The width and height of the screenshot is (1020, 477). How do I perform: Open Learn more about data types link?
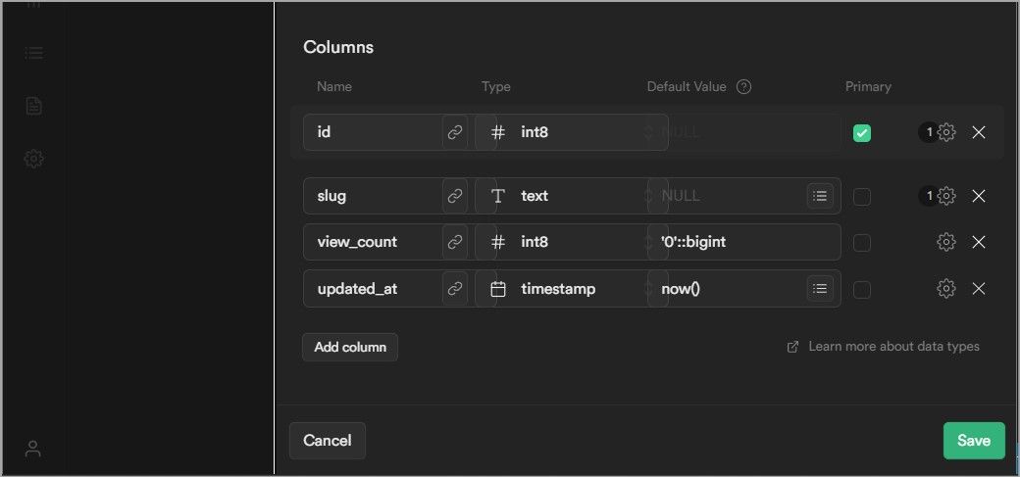pyautogui.click(x=892, y=347)
